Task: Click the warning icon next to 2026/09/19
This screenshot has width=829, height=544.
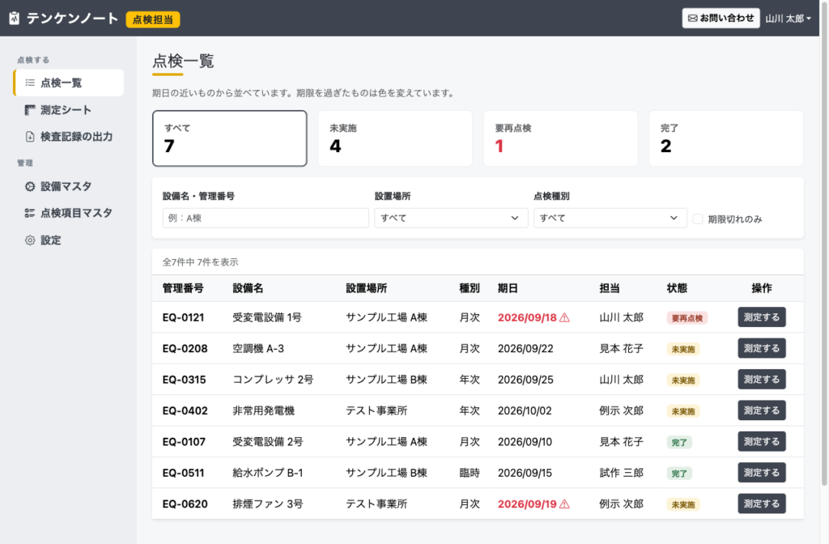Action: (x=564, y=504)
